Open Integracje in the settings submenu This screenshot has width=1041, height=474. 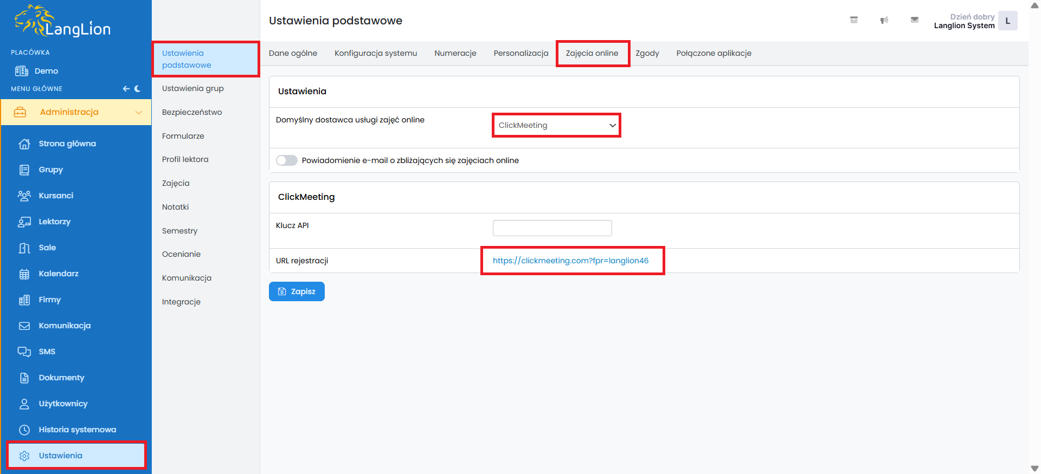(181, 302)
